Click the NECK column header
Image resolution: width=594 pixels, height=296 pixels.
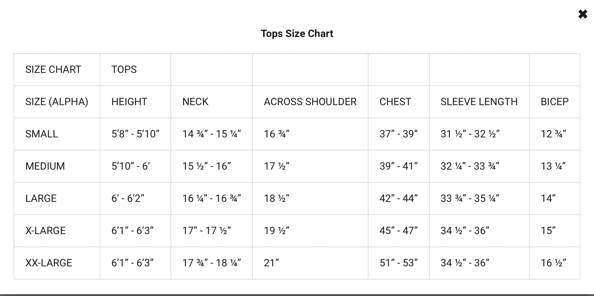click(x=195, y=101)
